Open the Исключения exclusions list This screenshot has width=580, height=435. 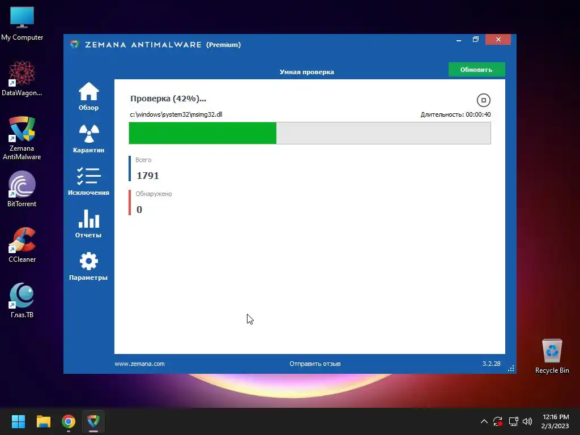coord(88,181)
